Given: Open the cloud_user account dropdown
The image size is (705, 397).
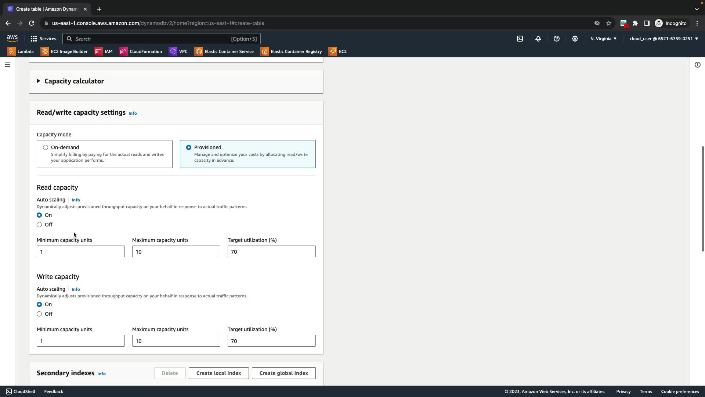Looking at the screenshot, I should (664, 39).
